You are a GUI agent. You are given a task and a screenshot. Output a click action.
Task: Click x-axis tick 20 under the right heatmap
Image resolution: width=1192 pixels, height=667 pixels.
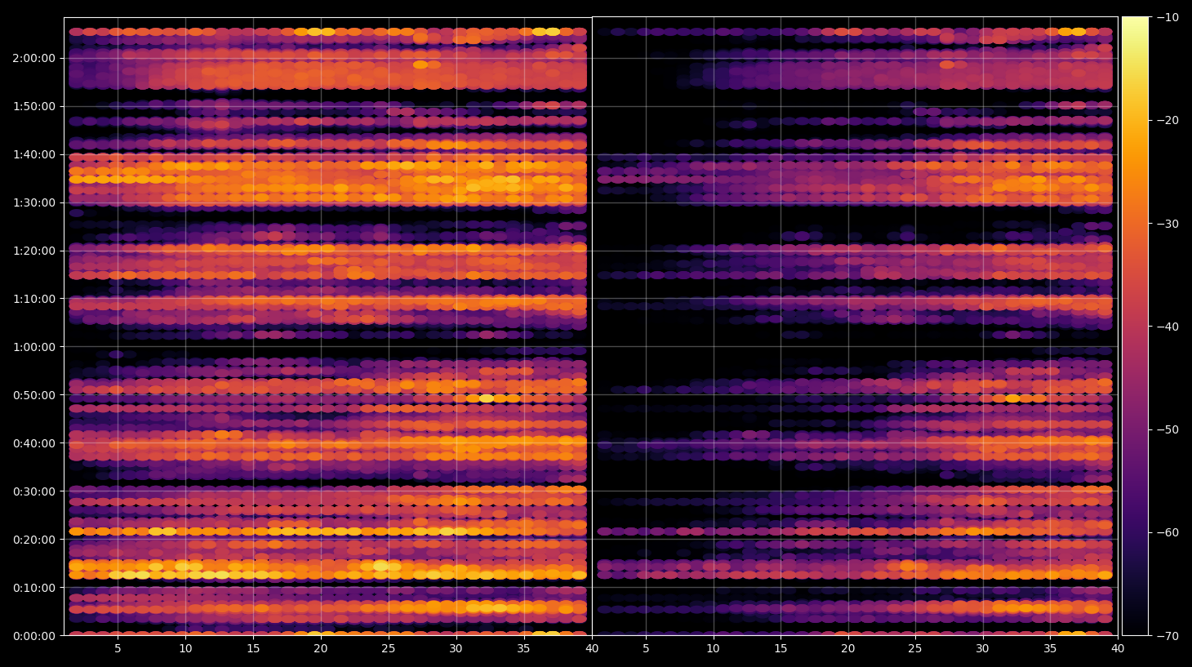coord(848,649)
